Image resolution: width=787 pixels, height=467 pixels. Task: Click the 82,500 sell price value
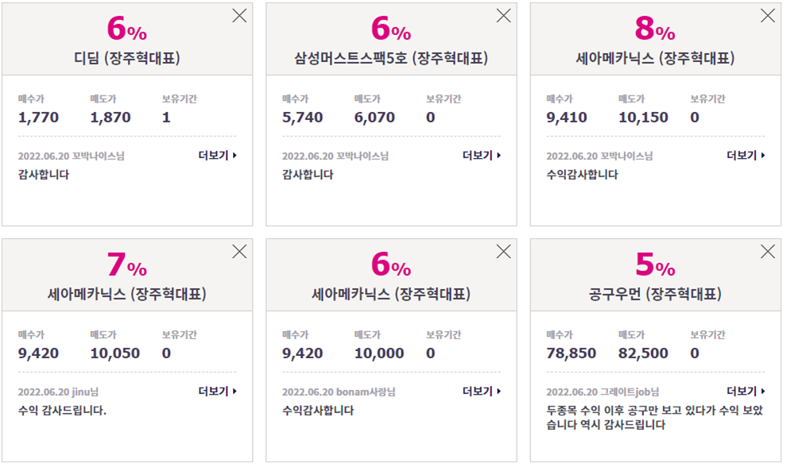point(643,353)
